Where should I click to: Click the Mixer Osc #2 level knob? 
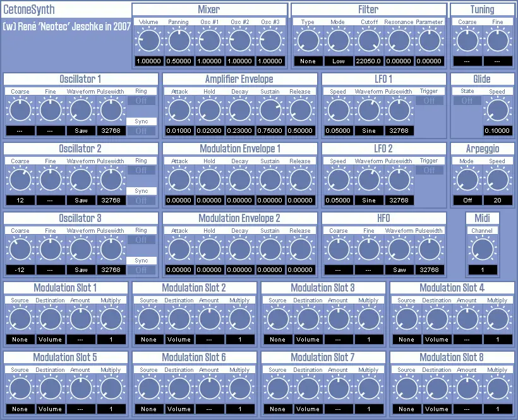click(240, 40)
